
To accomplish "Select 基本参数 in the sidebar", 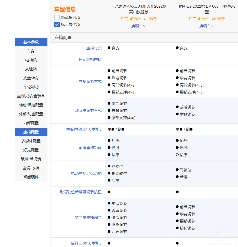I will click(x=31, y=42).
